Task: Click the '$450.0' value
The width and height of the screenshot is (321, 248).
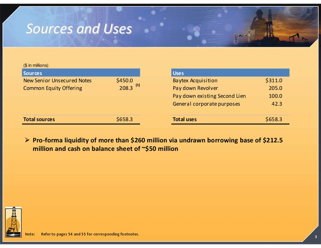Action: click(125, 81)
